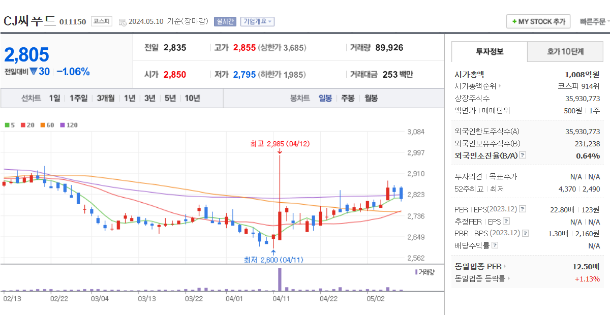The image size is (610, 315).
Task: Click the orange 60-day moving average legend marker
Action: click(x=42, y=125)
